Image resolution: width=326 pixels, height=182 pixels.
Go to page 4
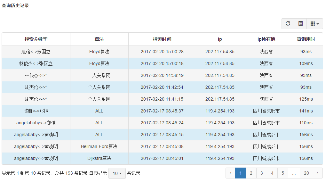tap(272, 173)
